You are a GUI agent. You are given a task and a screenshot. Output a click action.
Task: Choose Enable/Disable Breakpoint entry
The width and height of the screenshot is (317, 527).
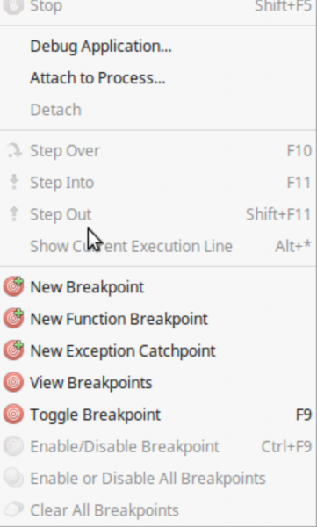click(158, 446)
